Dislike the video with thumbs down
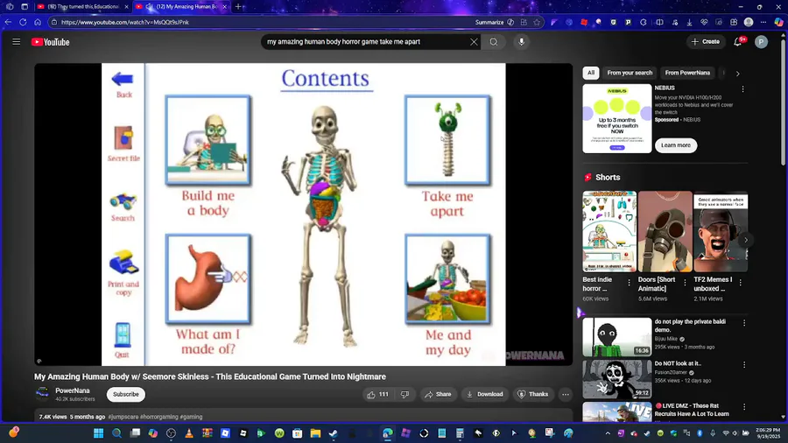 pyautogui.click(x=405, y=394)
